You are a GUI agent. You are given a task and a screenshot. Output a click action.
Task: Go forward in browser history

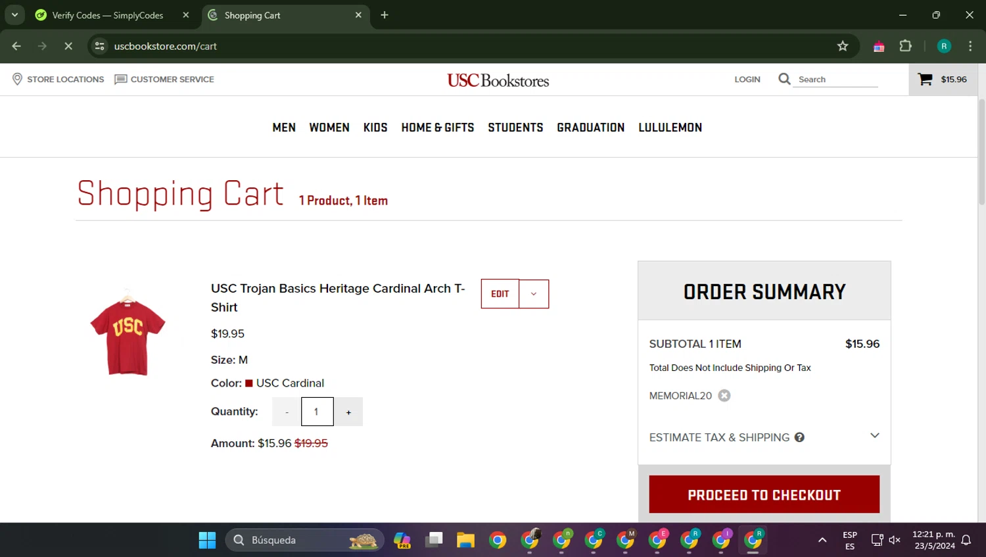(x=43, y=46)
